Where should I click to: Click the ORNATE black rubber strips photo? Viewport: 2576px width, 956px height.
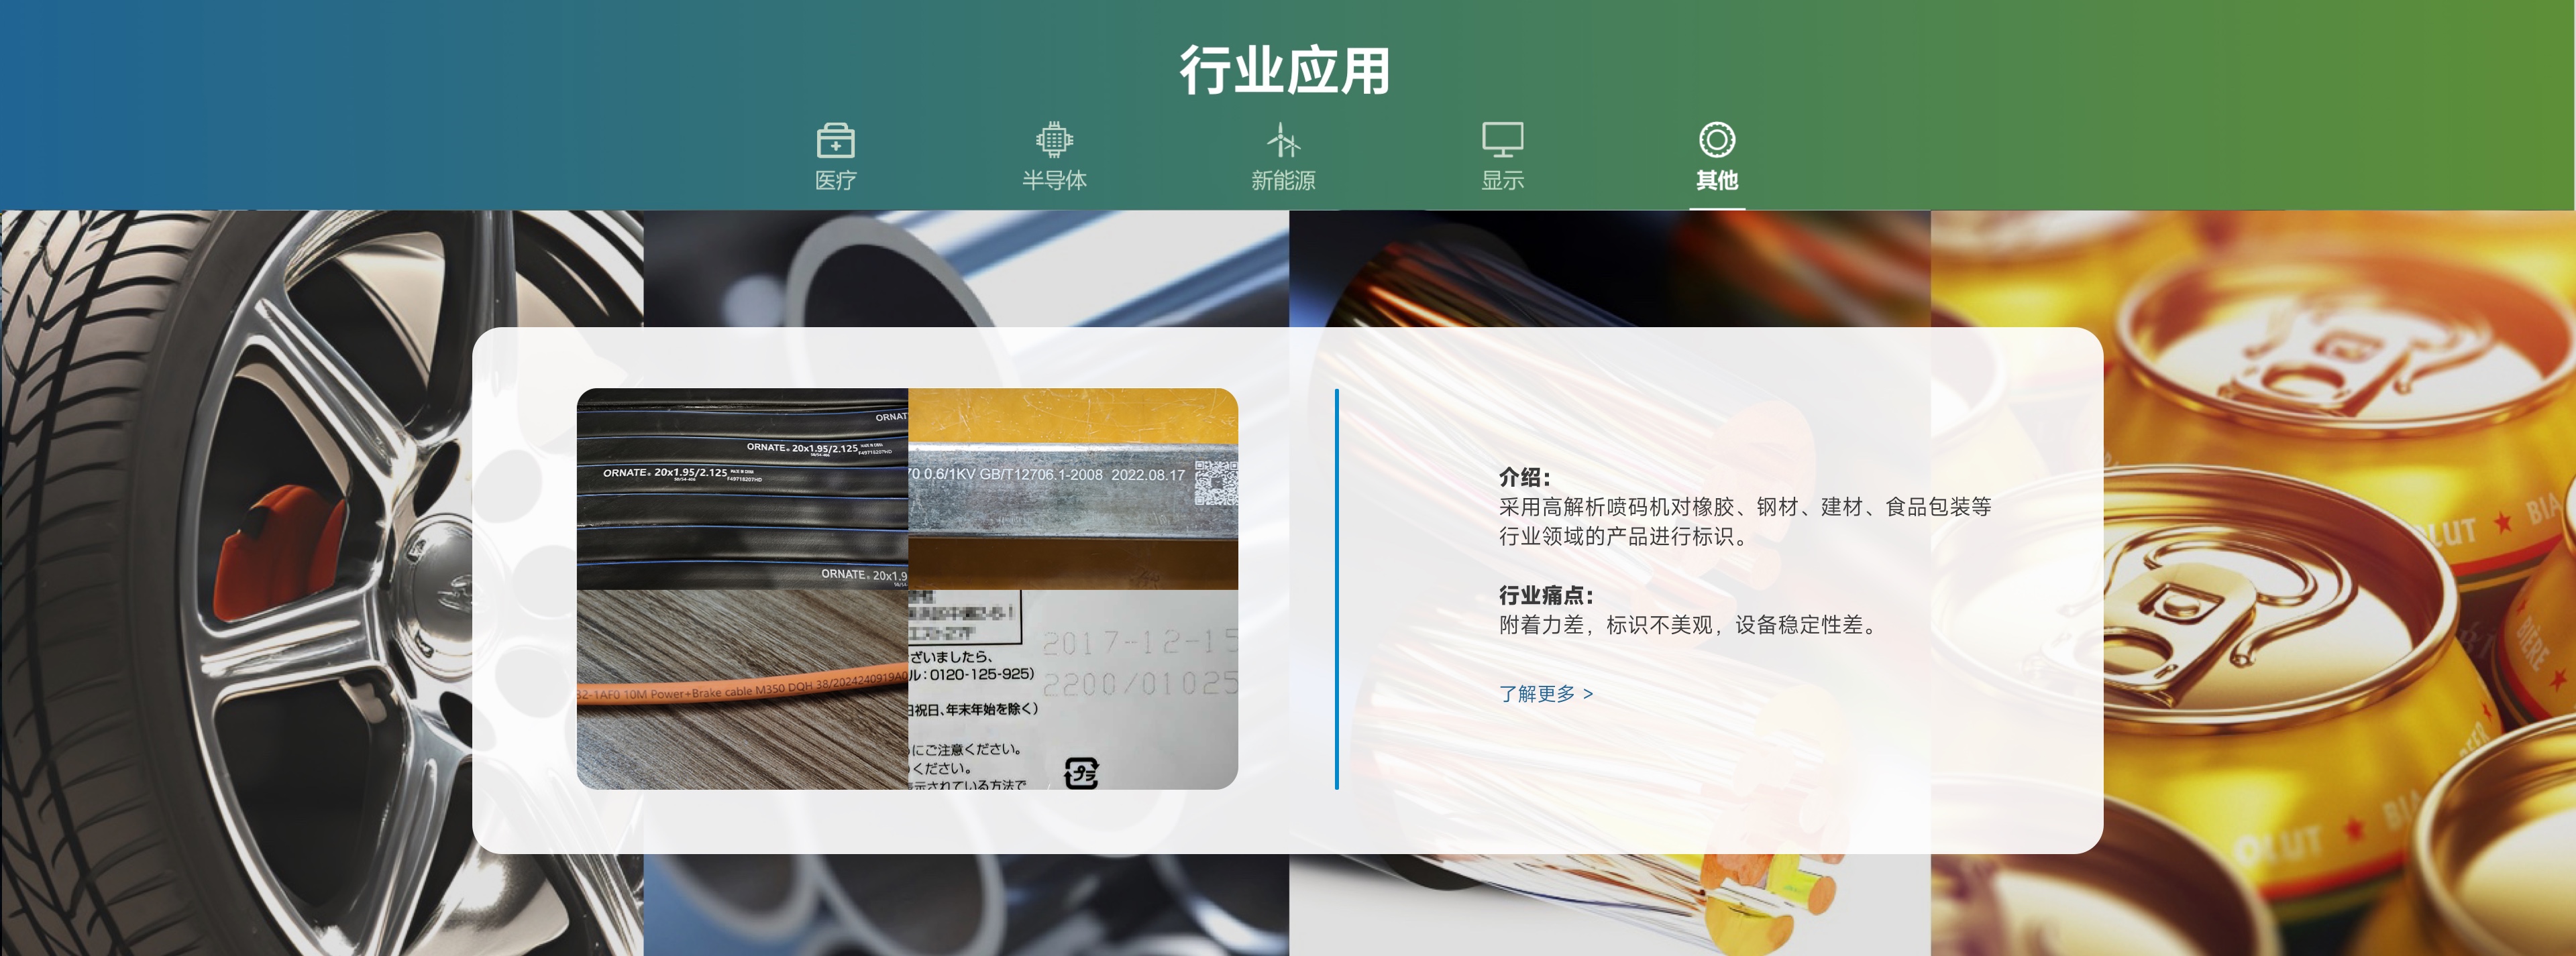742,489
